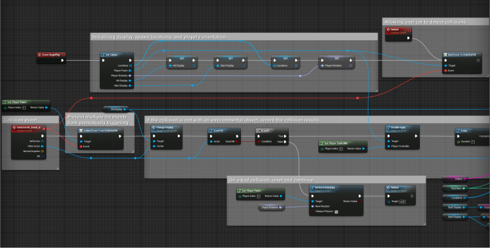Click the yellow Normal Impulse pin
The height and width of the screenshot is (248, 490).
tap(42, 151)
